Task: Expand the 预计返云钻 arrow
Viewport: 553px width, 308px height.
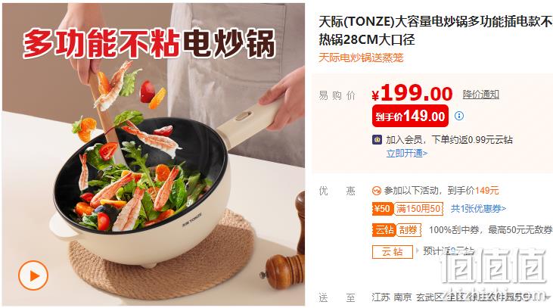Action: coord(418,250)
